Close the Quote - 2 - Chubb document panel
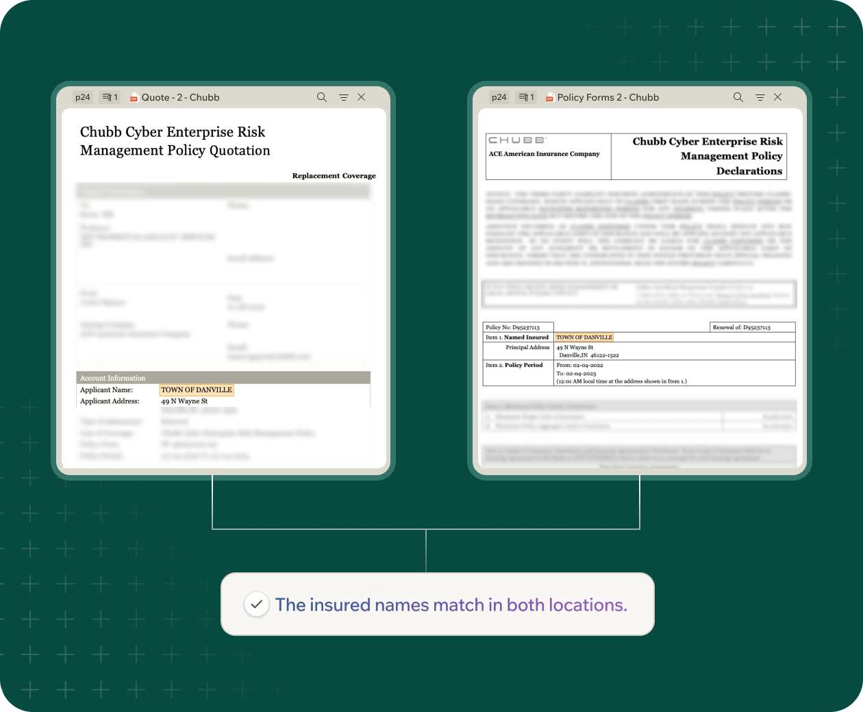Image resolution: width=863 pixels, height=712 pixels. pos(362,97)
